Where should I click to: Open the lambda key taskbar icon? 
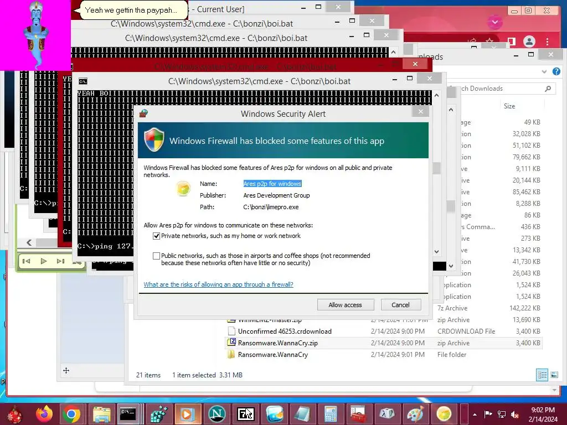(x=387, y=414)
